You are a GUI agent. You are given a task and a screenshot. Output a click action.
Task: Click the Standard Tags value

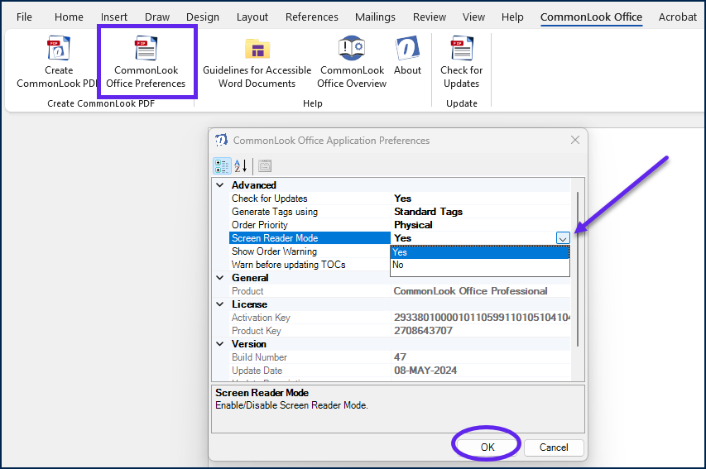pos(428,212)
